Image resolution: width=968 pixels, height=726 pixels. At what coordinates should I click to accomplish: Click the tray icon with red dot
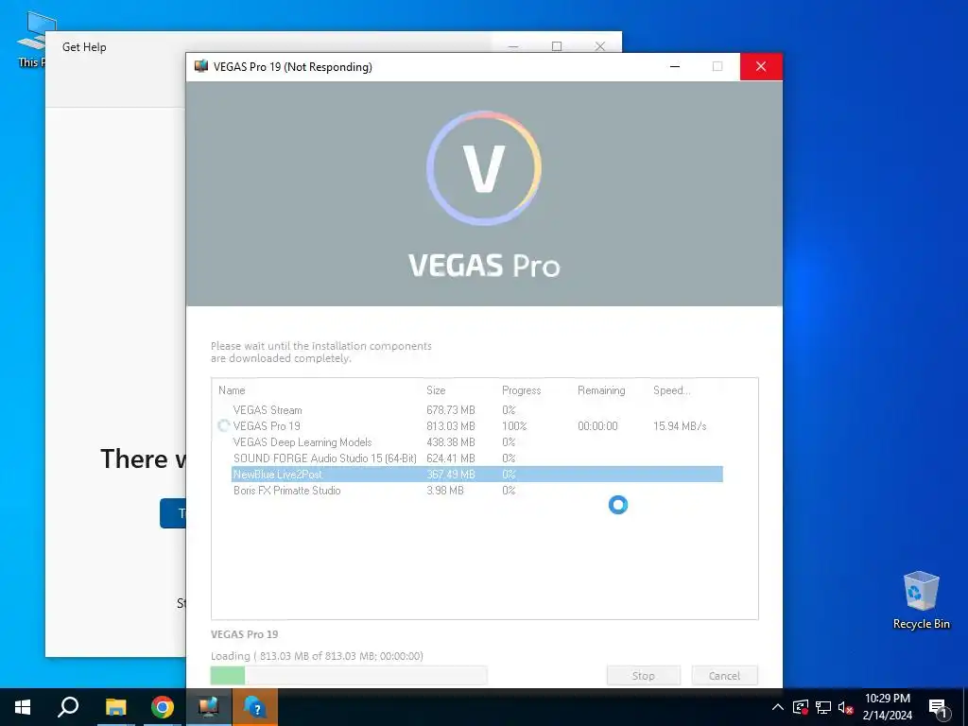(800, 707)
